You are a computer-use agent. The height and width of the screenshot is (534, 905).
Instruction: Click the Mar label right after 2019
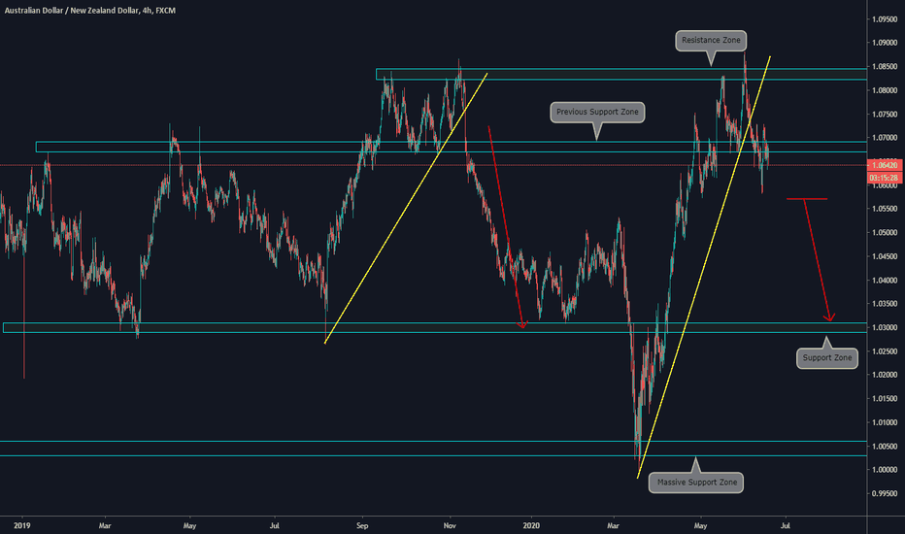point(105,525)
